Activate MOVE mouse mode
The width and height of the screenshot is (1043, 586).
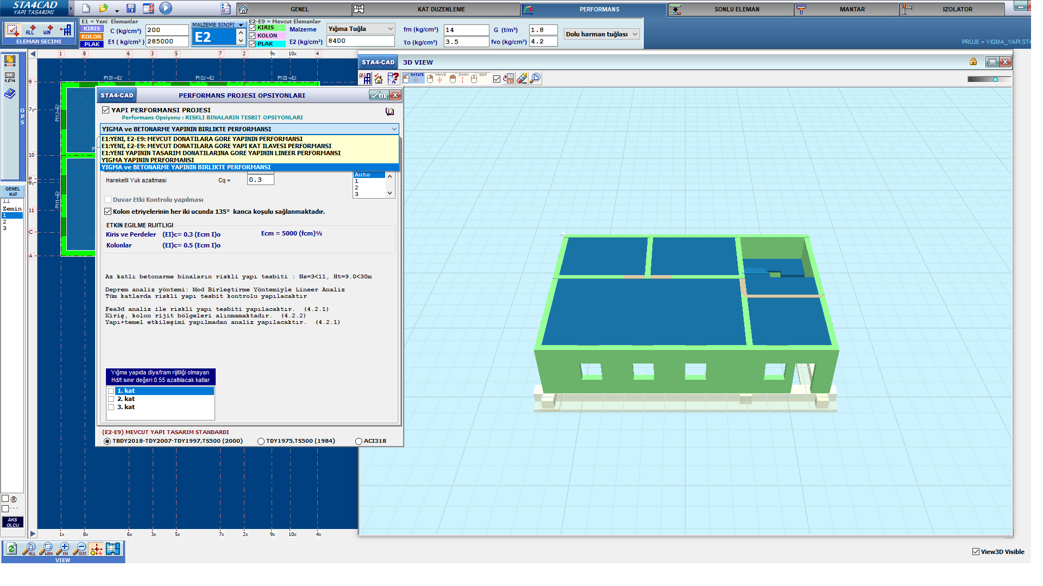click(436, 79)
